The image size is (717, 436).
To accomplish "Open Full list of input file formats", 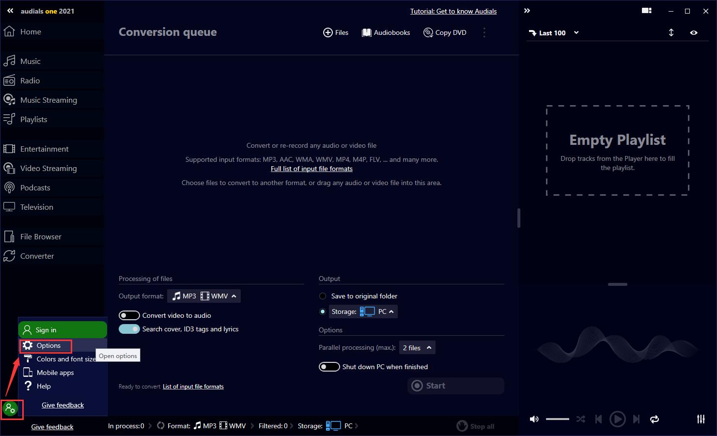I will pos(312,169).
